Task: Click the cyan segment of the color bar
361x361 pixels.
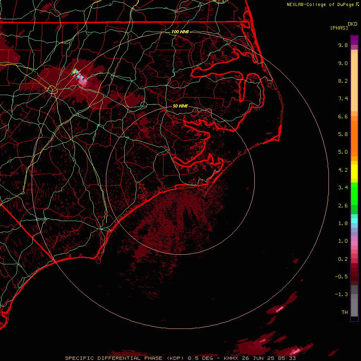Action: tap(354, 221)
